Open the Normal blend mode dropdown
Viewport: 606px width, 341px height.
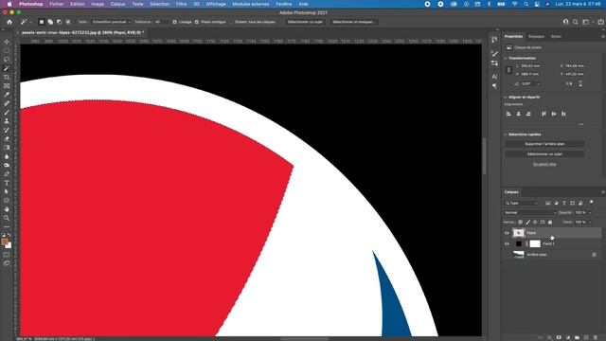pos(530,212)
